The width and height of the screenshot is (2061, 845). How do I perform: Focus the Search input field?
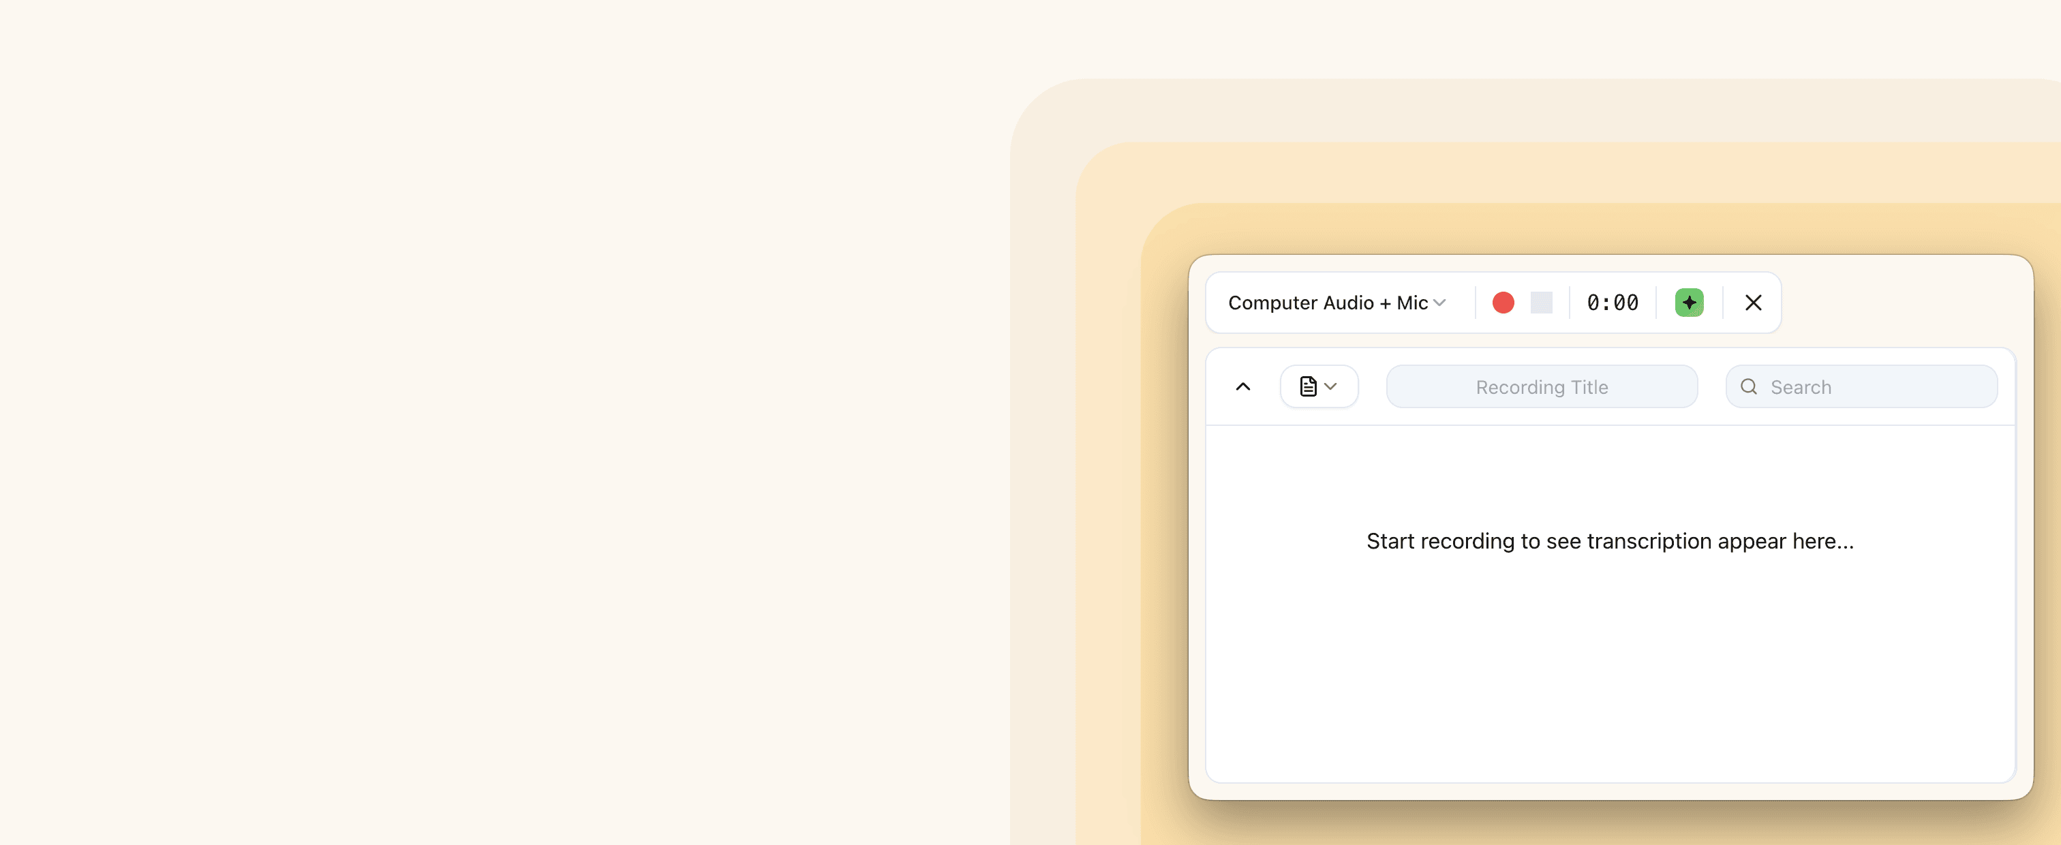click(1861, 386)
